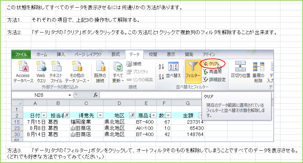This screenshot has width=303, height=163.
Task: Click amount cell 148764
Action: pyautogui.click(x=188, y=134)
